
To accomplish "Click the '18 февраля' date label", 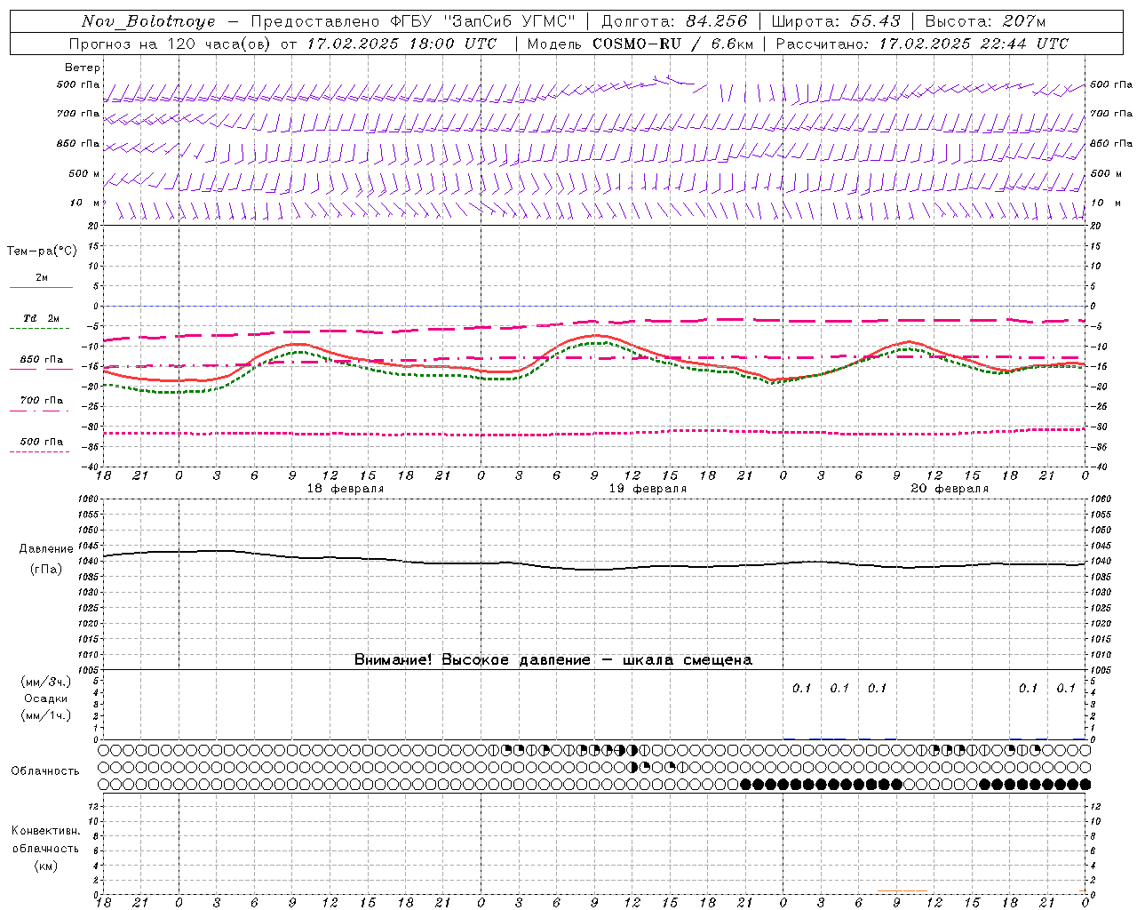I will point(346,489).
